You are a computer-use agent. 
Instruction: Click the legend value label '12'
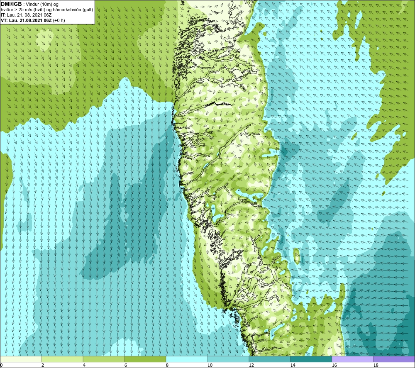(x=251, y=365)
